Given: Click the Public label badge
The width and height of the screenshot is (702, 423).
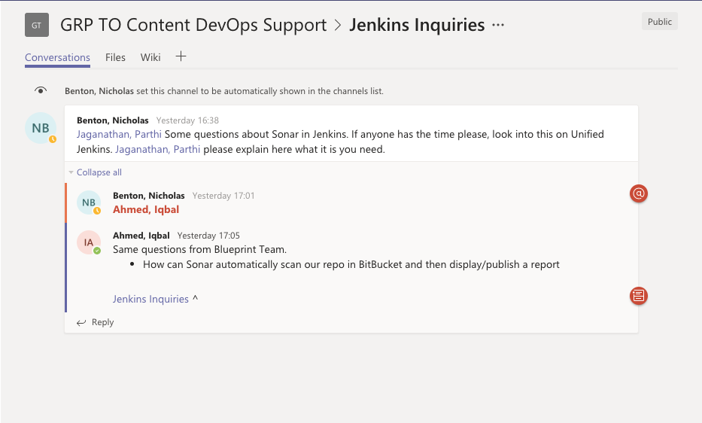Looking at the screenshot, I should 659,22.
